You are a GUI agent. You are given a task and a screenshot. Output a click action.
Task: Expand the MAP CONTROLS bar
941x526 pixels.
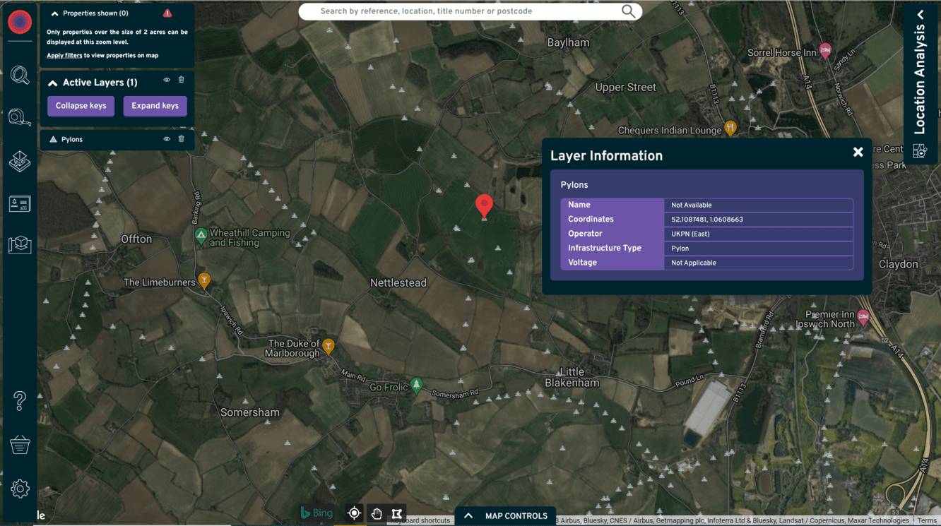click(468, 516)
